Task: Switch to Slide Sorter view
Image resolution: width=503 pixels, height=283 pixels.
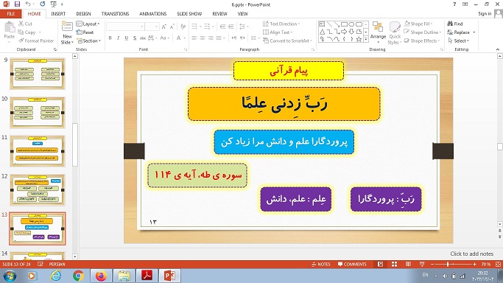Action: tap(394, 264)
